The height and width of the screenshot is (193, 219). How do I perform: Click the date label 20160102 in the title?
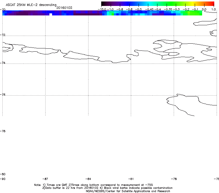point(64,8)
